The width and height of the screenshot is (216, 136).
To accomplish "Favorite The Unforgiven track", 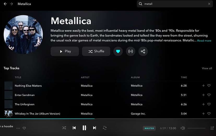I will click(x=209, y=104).
